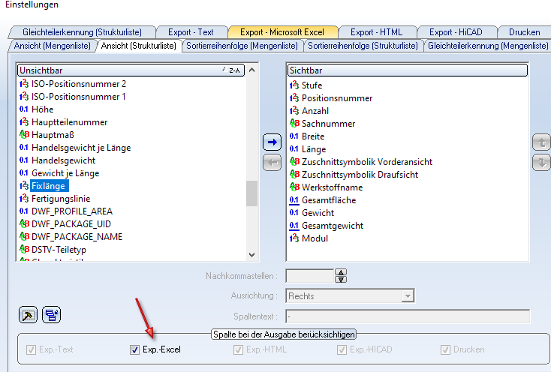
Task: Click the decimal icon beside Gesamtfläche
Action: point(294,200)
